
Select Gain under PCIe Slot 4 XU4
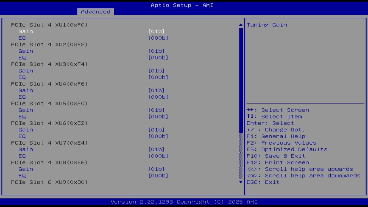(26, 90)
